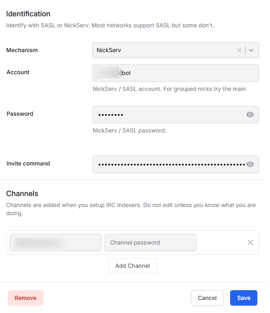Screen dimensions: 270x313
Task: Click the Invite command label
Action: click(28, 163)
